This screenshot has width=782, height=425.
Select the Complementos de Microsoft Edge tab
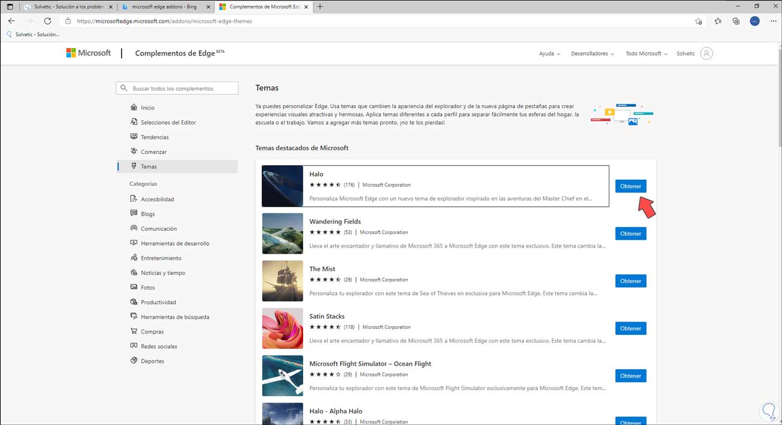click(x=263, y=7)
